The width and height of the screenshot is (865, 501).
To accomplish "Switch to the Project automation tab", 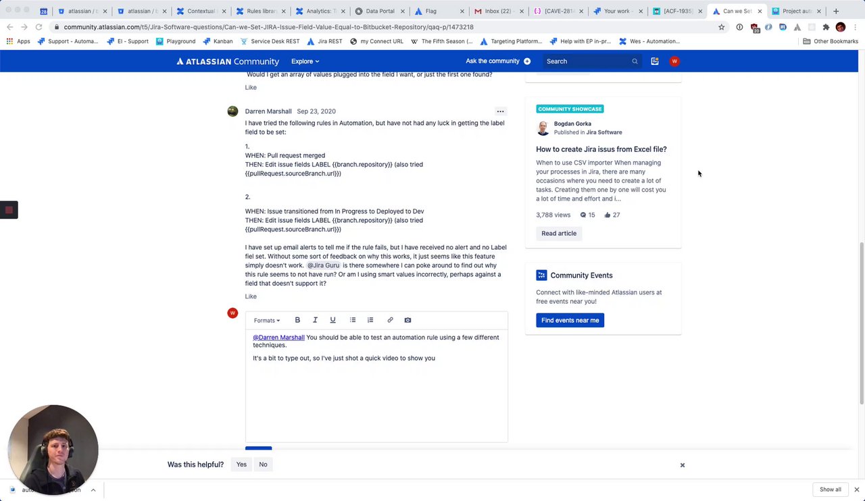I will pyautogui.click(x=796, y=11).
